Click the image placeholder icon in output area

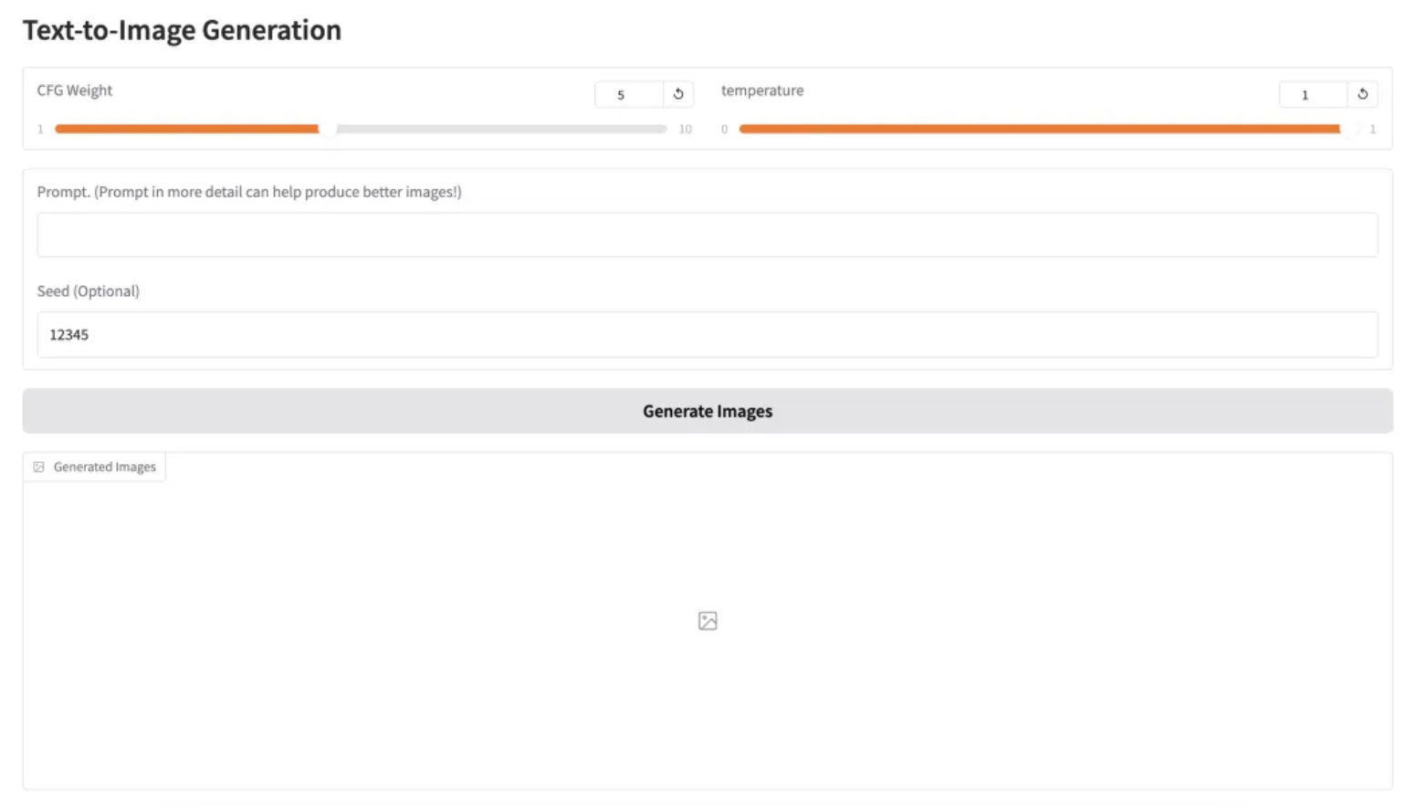pyautogui.click(x=708, y=621)
